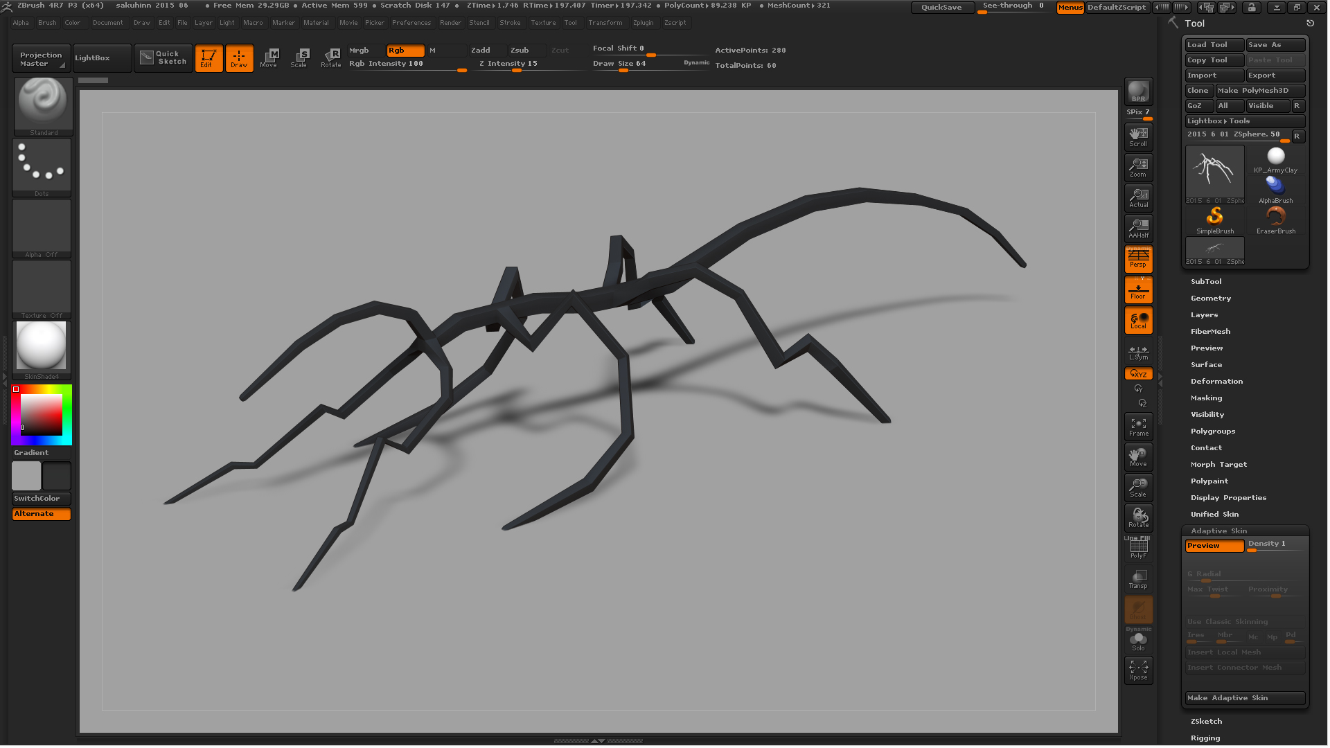Expand the Layers section
Screen dimensions: 1330x748
1204,315
